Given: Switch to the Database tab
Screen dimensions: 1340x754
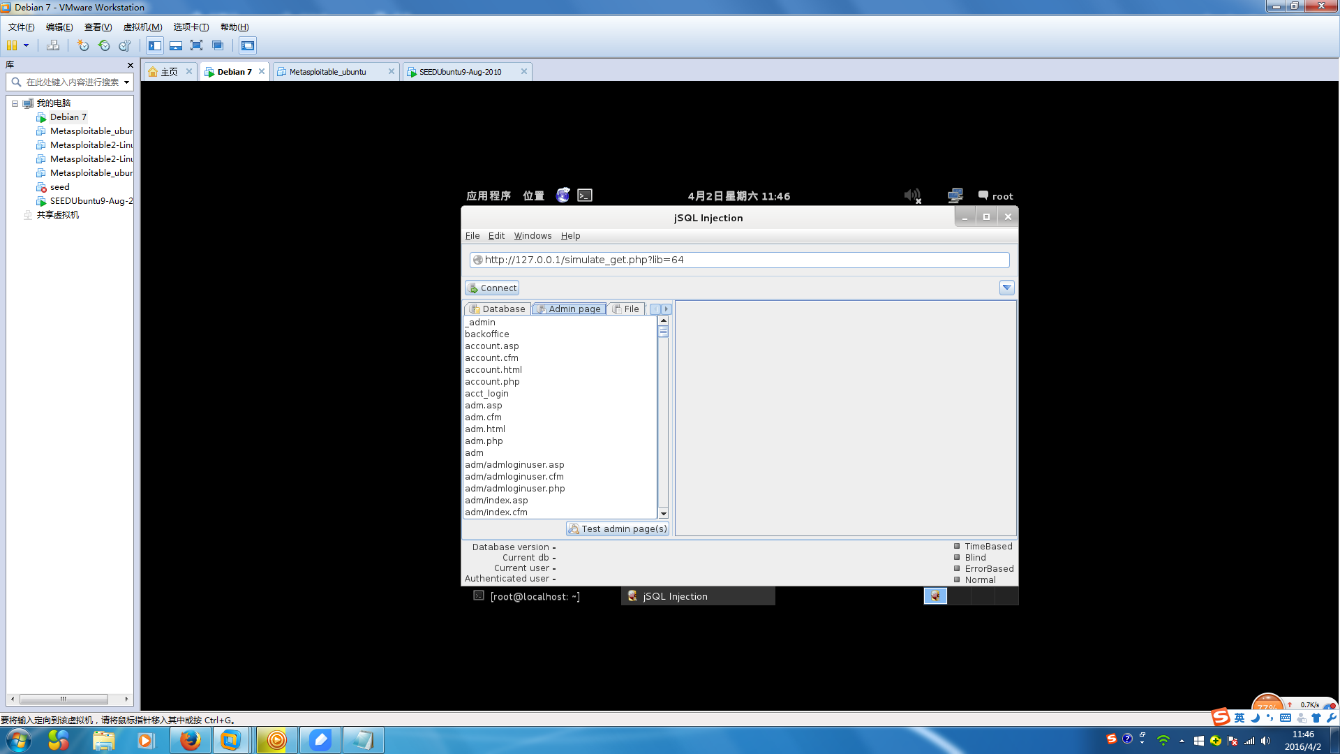Looking at the screenshot, I should tap(498, 309).
